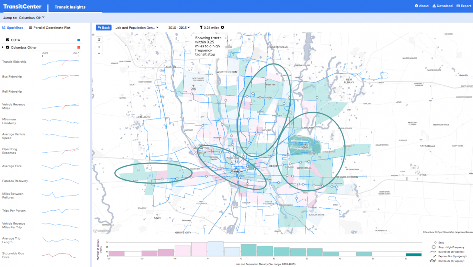
Task: Go back with the Back button
Action: [104, 28]
